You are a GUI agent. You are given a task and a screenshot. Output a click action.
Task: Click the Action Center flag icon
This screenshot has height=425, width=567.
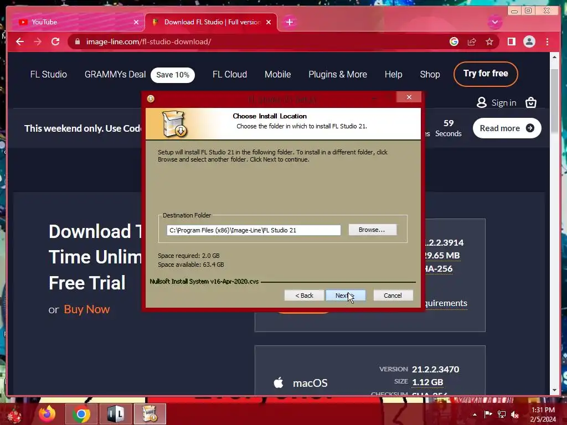[x=488, y=414]
